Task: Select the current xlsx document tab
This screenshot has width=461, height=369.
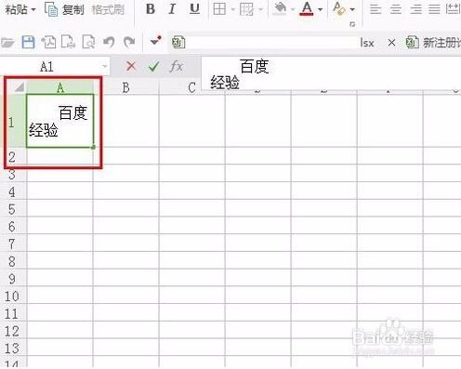Action: pyautogui.click(x=272, y=42)
